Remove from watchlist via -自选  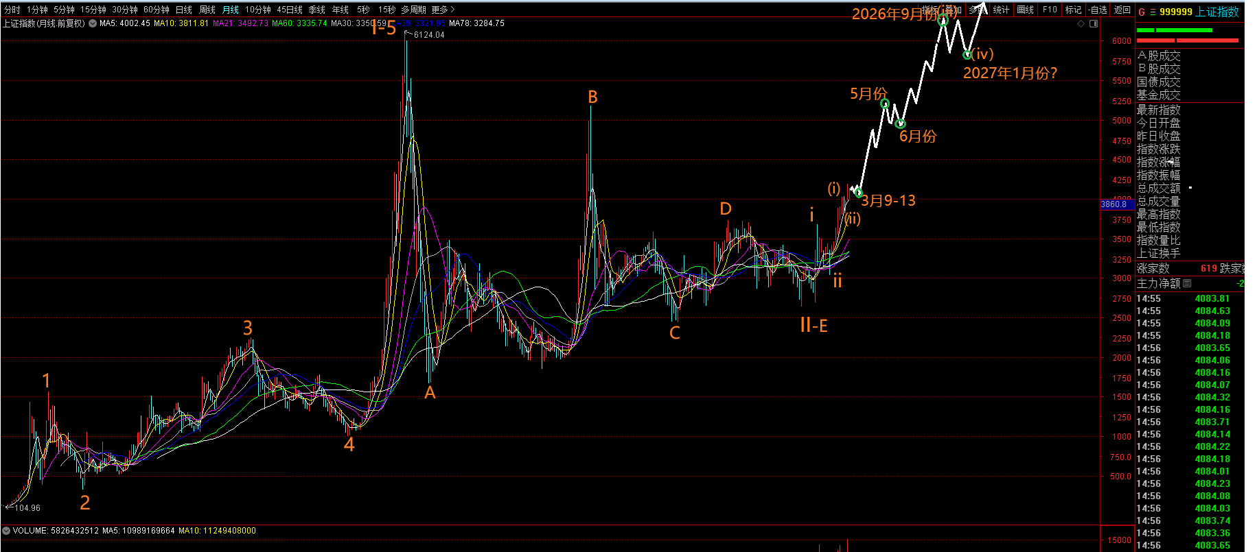[1098, 10]
